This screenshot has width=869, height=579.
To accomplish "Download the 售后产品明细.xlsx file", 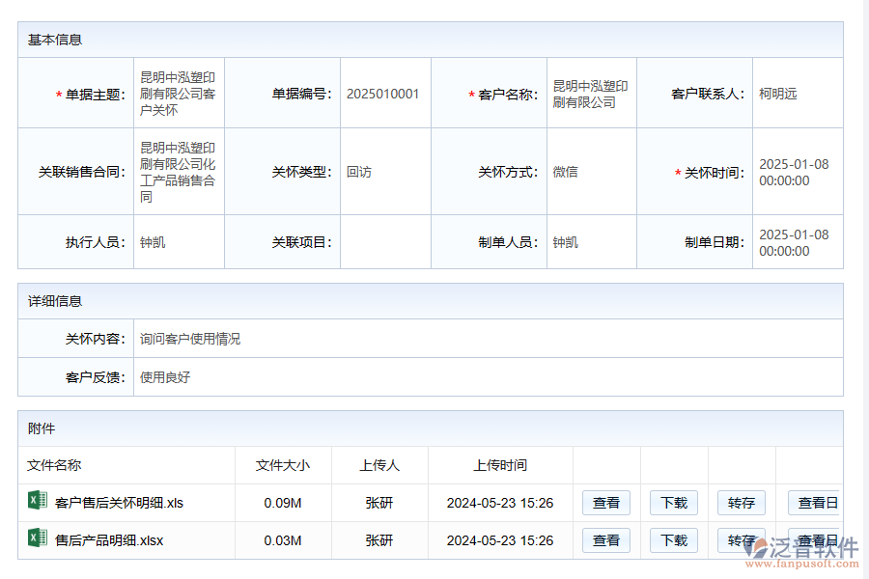I will [x=674, y=540].
